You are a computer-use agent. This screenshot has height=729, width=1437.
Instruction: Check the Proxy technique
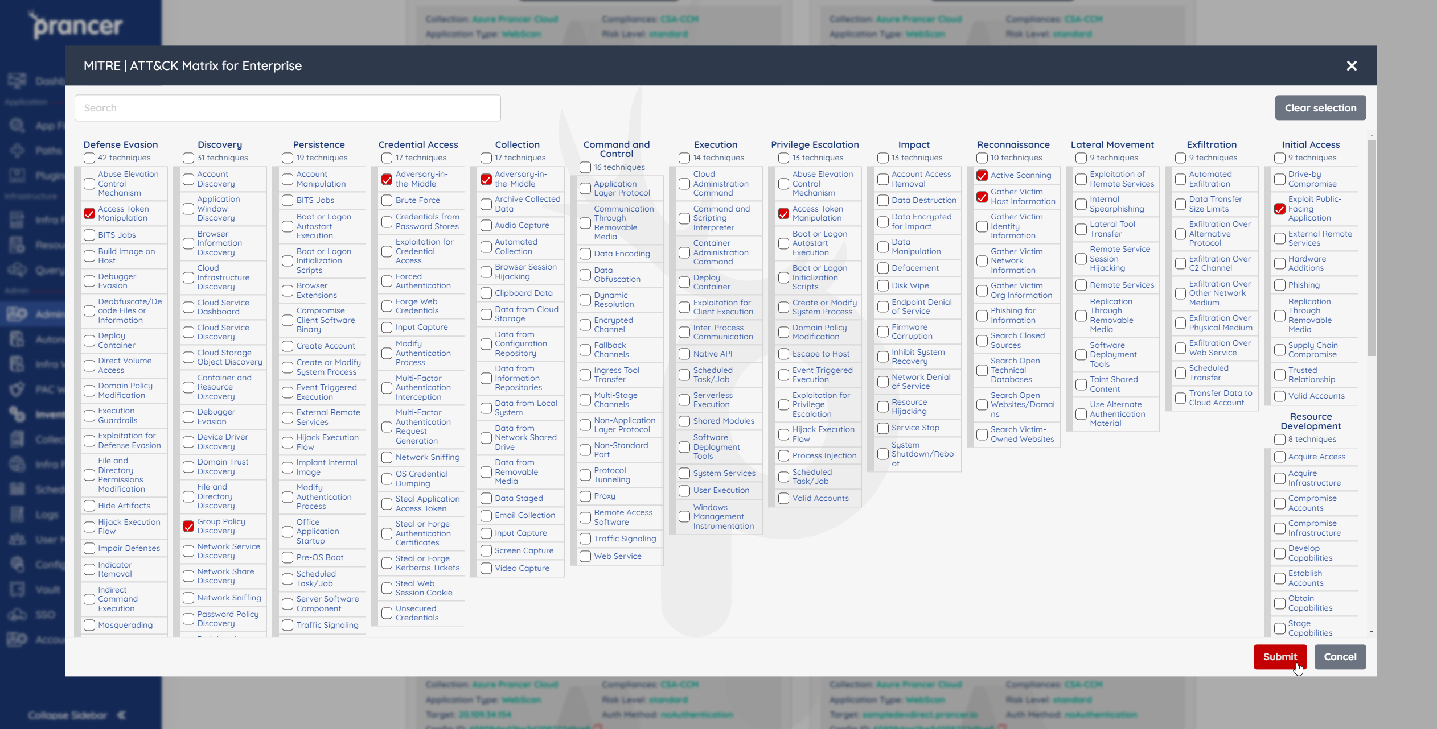(x=585, y=496)
